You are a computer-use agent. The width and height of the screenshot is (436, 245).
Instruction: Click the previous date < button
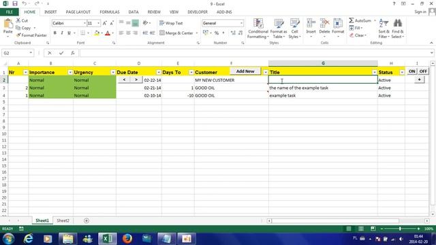(x=124, y=80)
